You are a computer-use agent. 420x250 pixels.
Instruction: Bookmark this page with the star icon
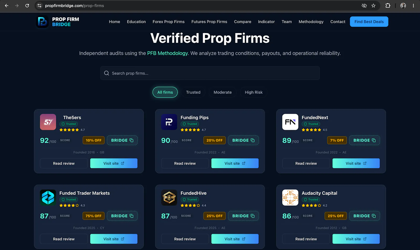click(x=373, y=6)
